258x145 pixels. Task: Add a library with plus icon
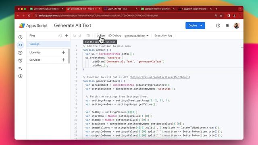pos(63,52)
